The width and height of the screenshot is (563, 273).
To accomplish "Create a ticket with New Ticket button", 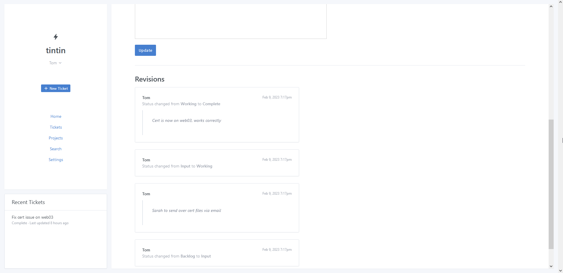I will point(56,88).
